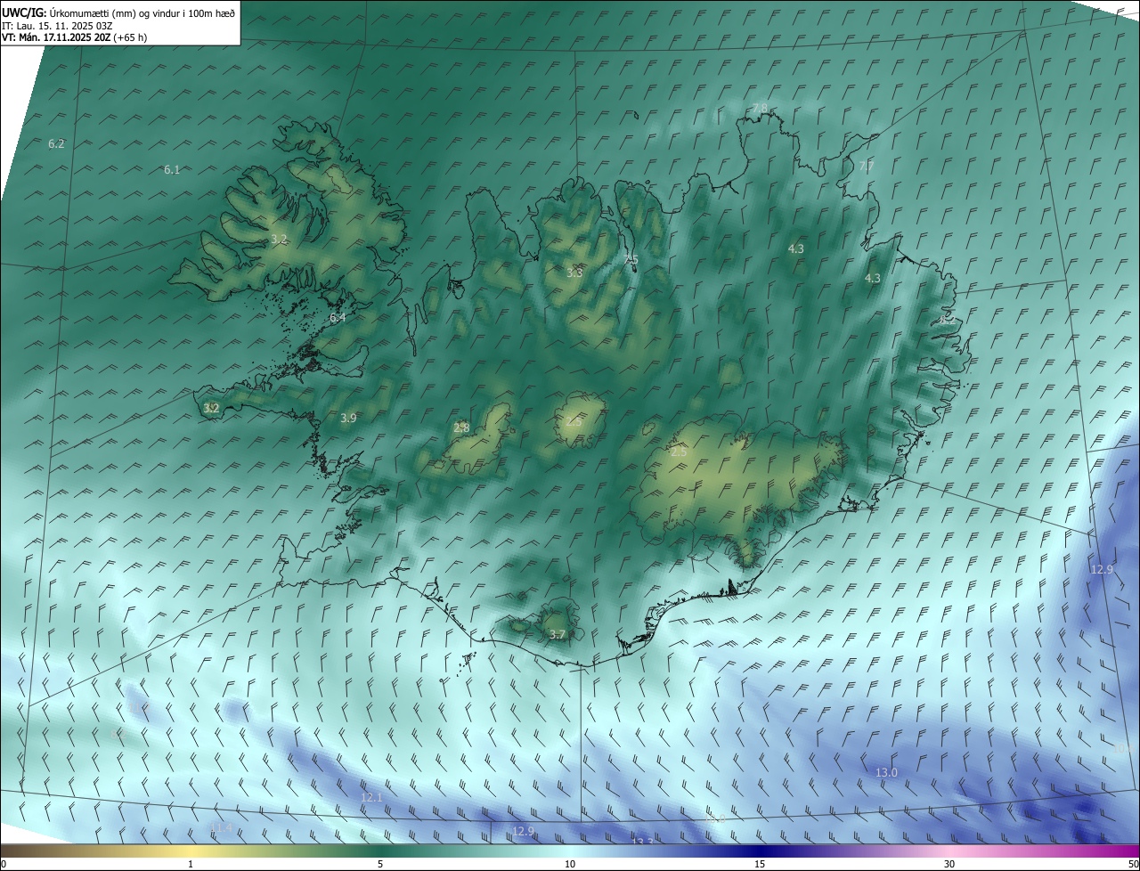
Task: Click the initial time line 'IT: Lau. 15. 11. 2025 03Z'
Action: pos(57,26)
